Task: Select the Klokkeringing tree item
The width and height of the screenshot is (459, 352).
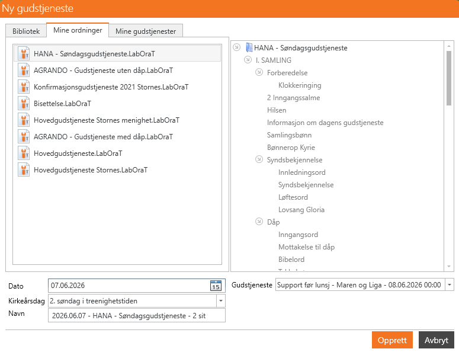Action: 300,85
